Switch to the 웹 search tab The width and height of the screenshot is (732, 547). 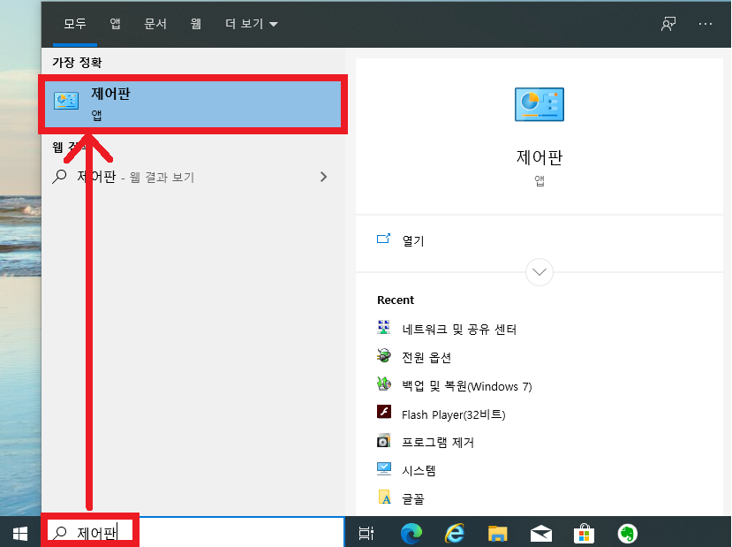(196, 24)
